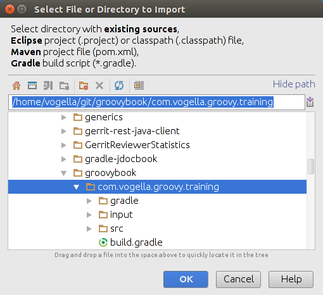This screenshot has width=323, height=295.
Task: Click the Project directory toolbar icon
Action: [48, 85]
